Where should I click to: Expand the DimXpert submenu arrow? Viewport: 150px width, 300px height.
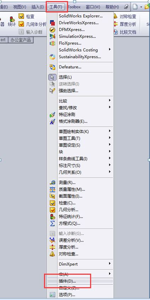pyautogui.click(x=110, y=263)
